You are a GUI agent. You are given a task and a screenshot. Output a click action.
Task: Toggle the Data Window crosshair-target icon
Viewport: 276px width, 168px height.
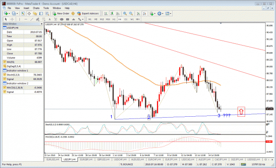click(x=29, y=13)
